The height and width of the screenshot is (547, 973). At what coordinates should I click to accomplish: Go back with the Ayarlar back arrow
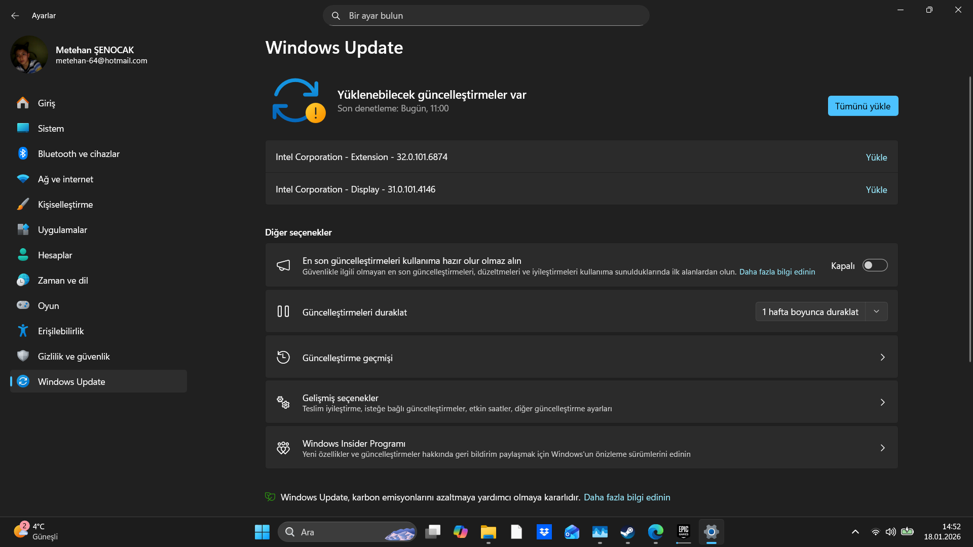point(15,16)
